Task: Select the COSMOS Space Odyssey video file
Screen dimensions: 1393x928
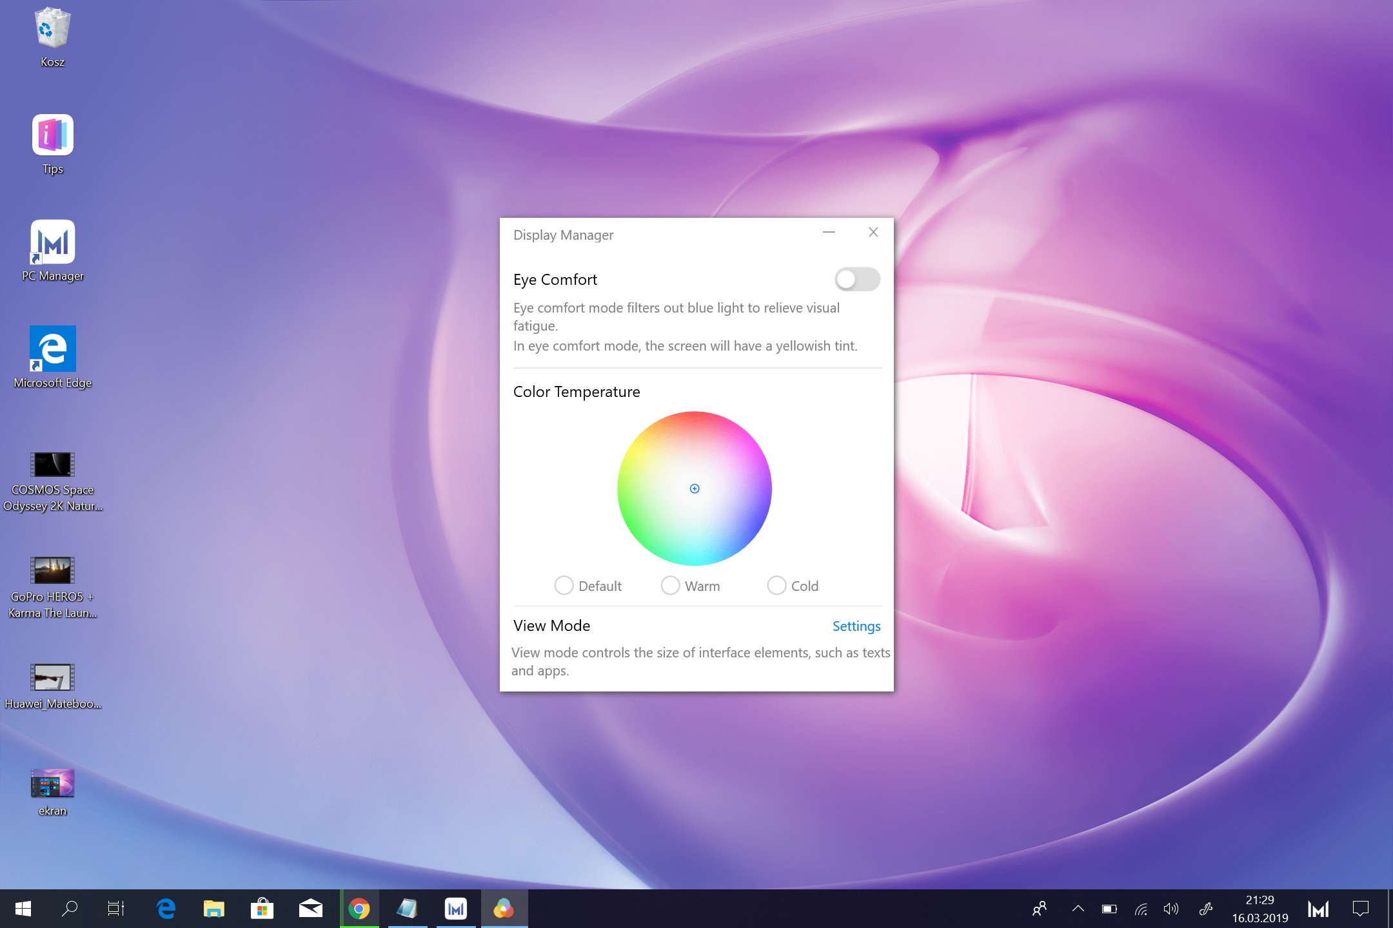Action: 52,482
